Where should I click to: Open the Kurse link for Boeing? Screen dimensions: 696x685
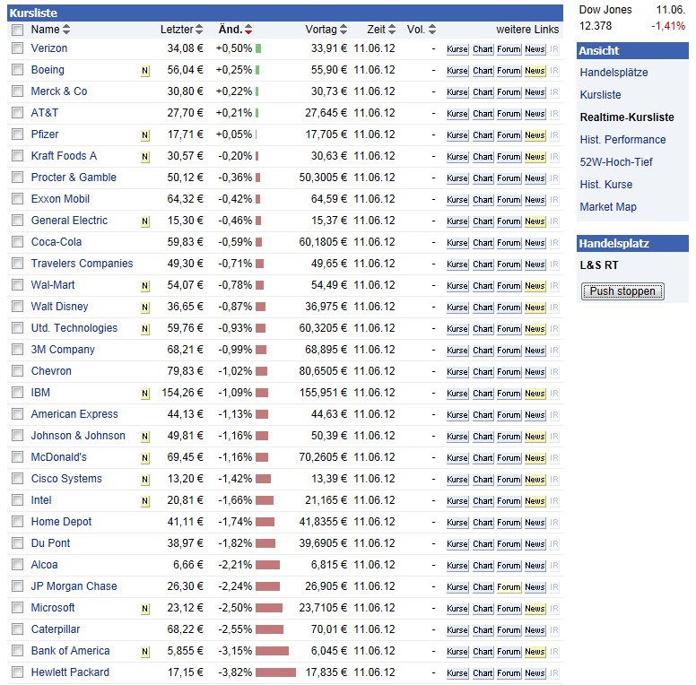pyautogui.click(x=457, y=71)
